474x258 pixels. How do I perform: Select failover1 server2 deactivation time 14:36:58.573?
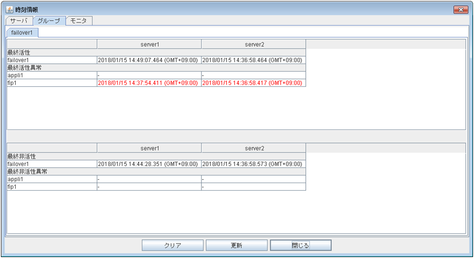(x=252, y=164)
